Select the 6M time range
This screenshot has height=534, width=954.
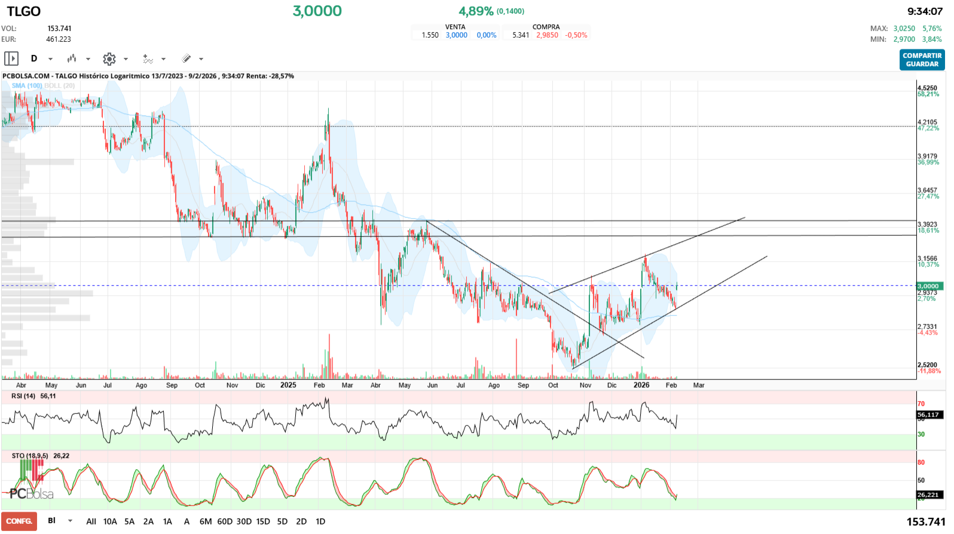click(206, 521)
